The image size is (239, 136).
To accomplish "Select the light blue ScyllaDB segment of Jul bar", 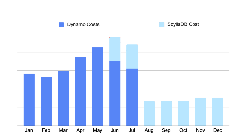I will point(132,57).
